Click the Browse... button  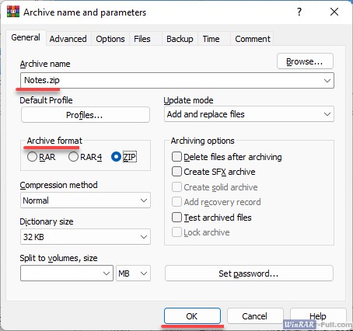(x=305, y=61)
